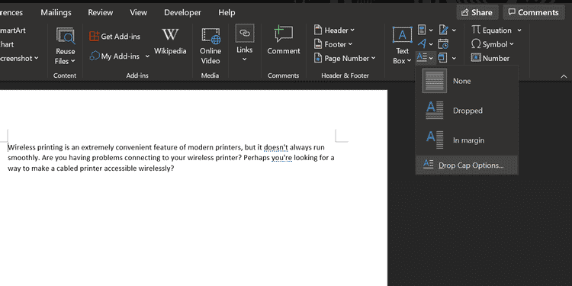Insert a new Comment
This screenshot has height=286, width=572.
(284, 40)
